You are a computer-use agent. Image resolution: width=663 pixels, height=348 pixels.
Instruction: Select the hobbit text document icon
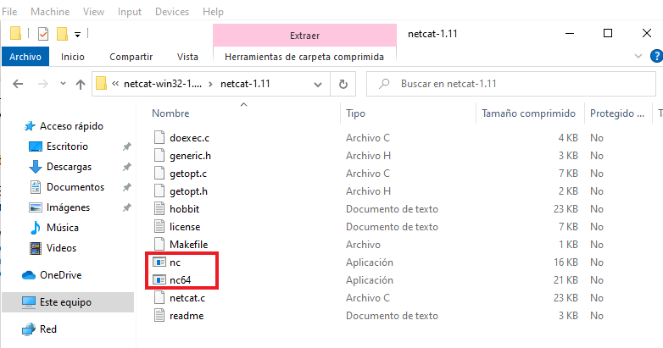tap(159, 208)
